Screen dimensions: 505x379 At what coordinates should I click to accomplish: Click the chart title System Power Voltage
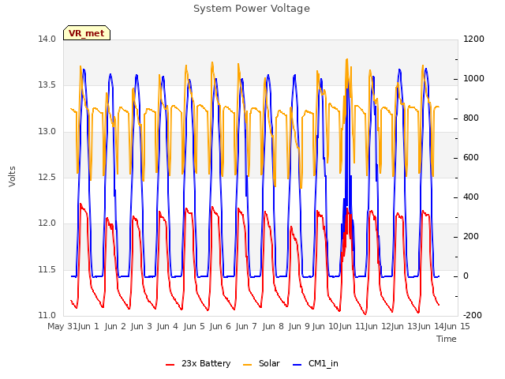pyautogui.click(x=252, y=9)
